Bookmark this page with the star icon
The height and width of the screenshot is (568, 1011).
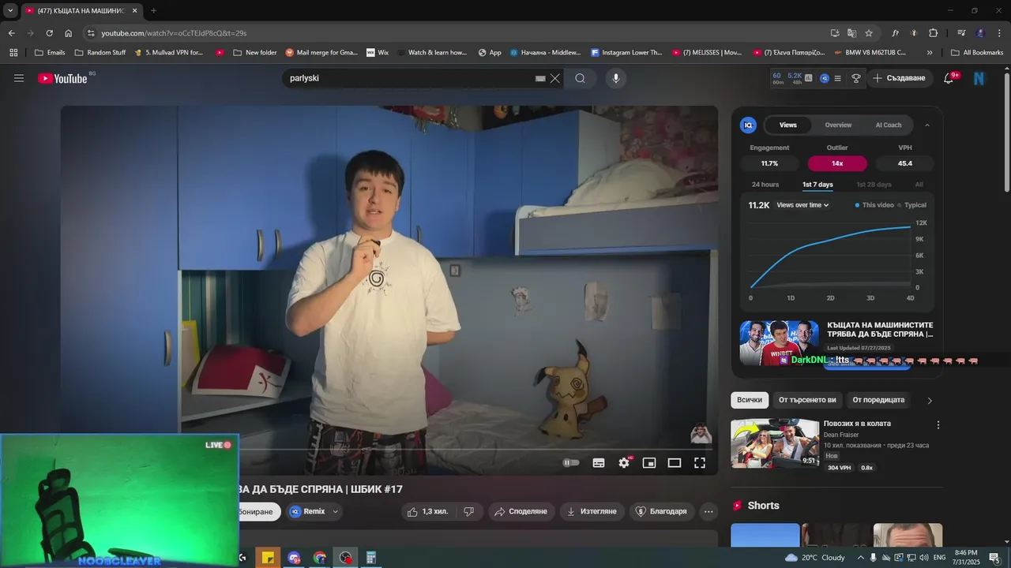[869, 33]
